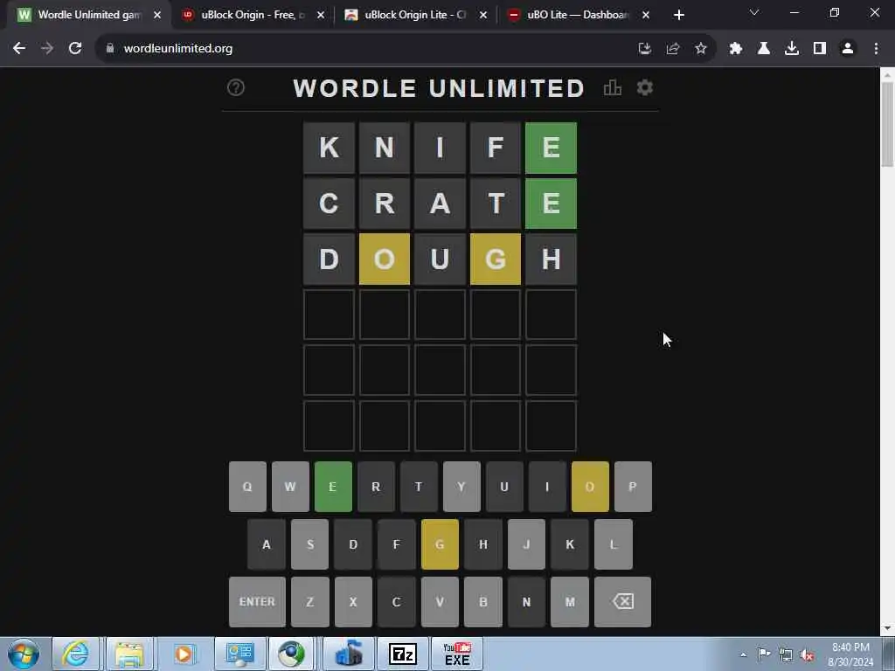Open the statistics bar-chart icon
Screen dimensions: 895x671
pos(613,88)
